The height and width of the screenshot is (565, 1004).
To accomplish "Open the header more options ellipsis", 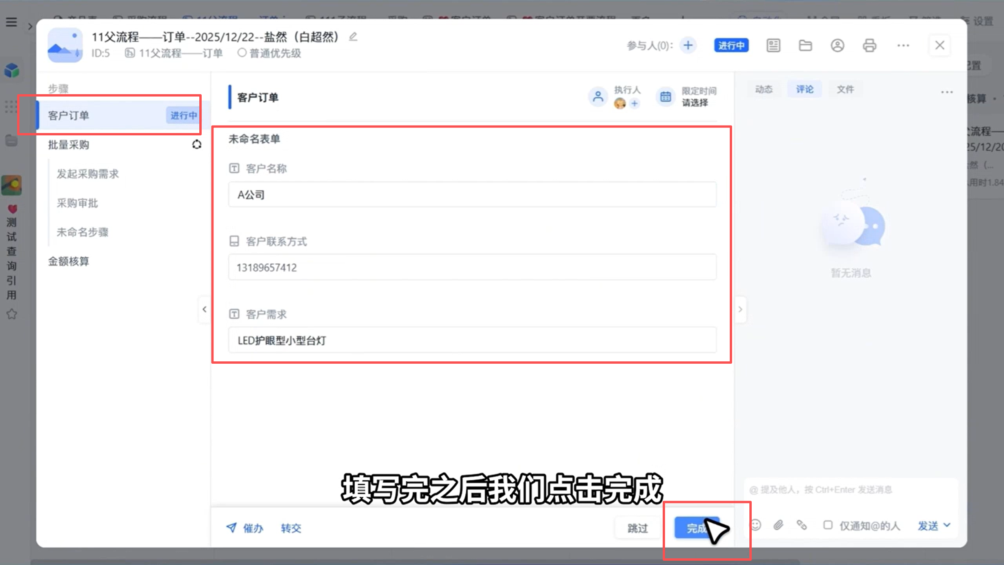I will 903,46.
